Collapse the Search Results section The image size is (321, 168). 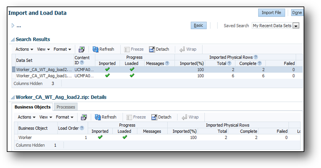(13, 40)
